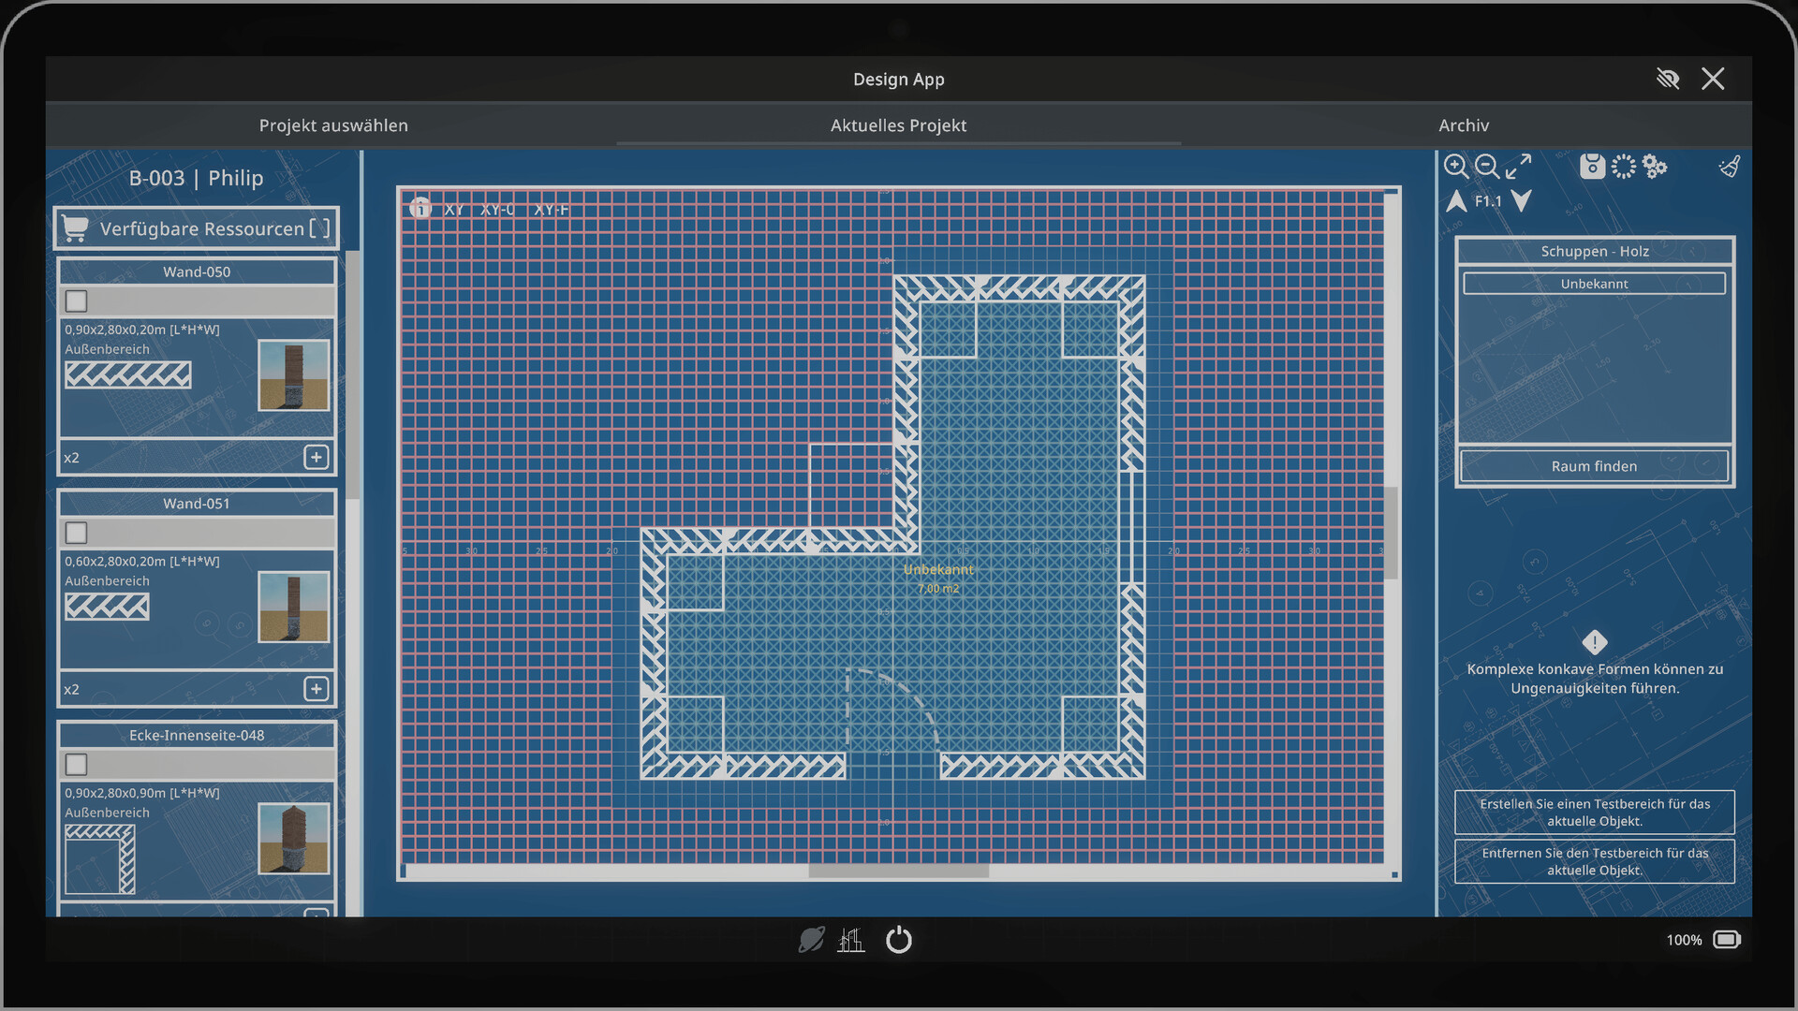The image size is (1798, 1011).
Task: Toggle the hidden-eye icon in title bar
Action: point(1667,79)
